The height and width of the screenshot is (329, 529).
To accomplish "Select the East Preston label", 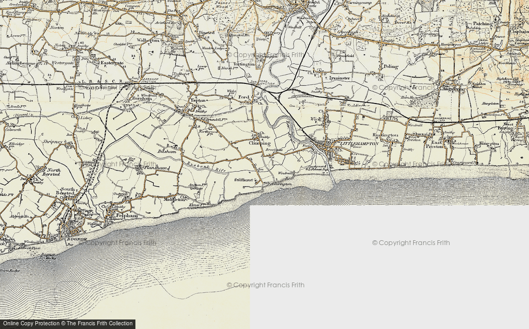I will (434, 145).
